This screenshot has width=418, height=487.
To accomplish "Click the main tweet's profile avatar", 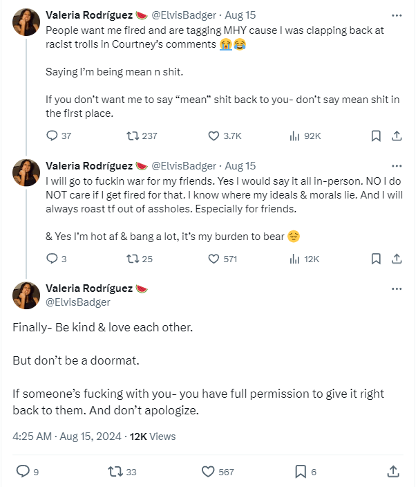I will (26, 295).
